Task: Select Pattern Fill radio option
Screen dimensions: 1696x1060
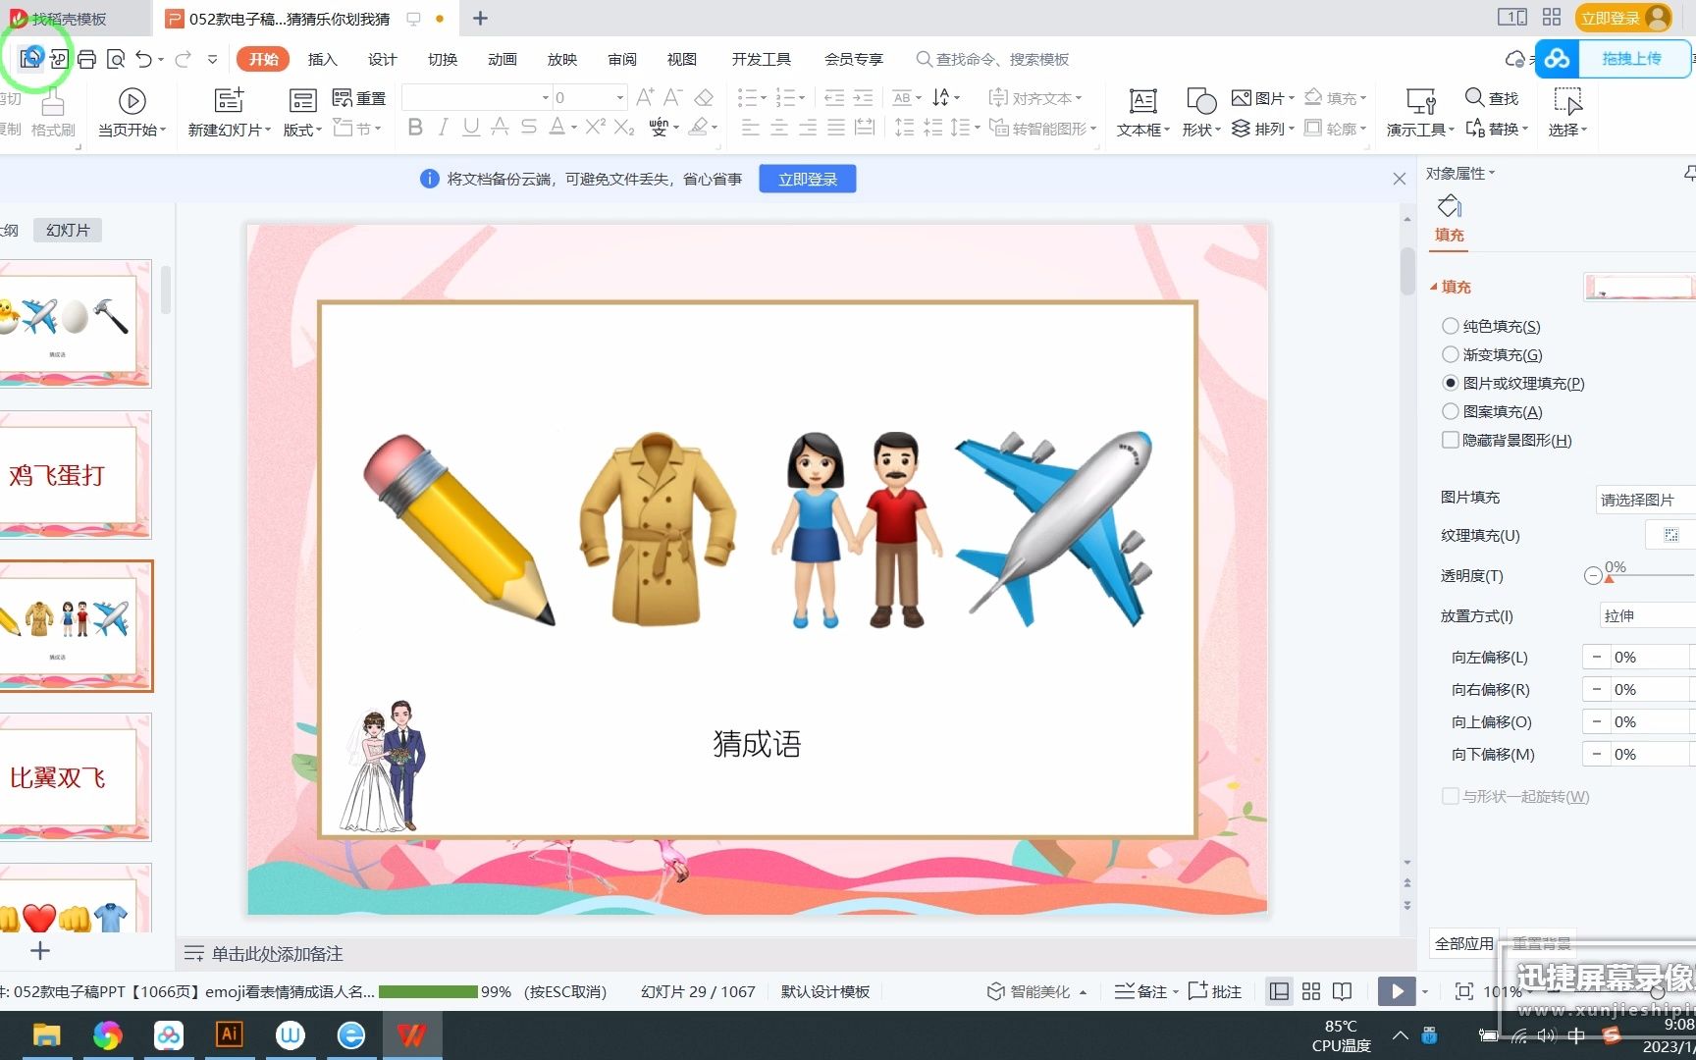Action: 1450,411
